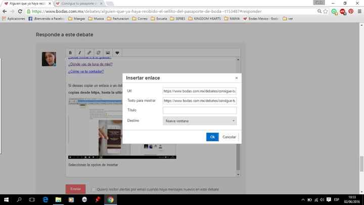Click into the Url input field
Viewport: 364px width, 205px height.
click(x=200, y=91)
